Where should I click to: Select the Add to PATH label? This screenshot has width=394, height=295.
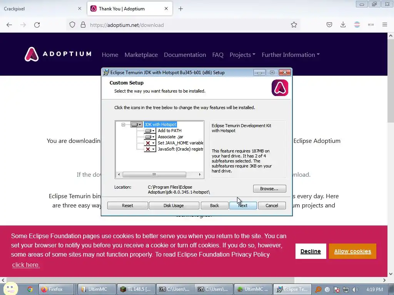pos(170,131)
